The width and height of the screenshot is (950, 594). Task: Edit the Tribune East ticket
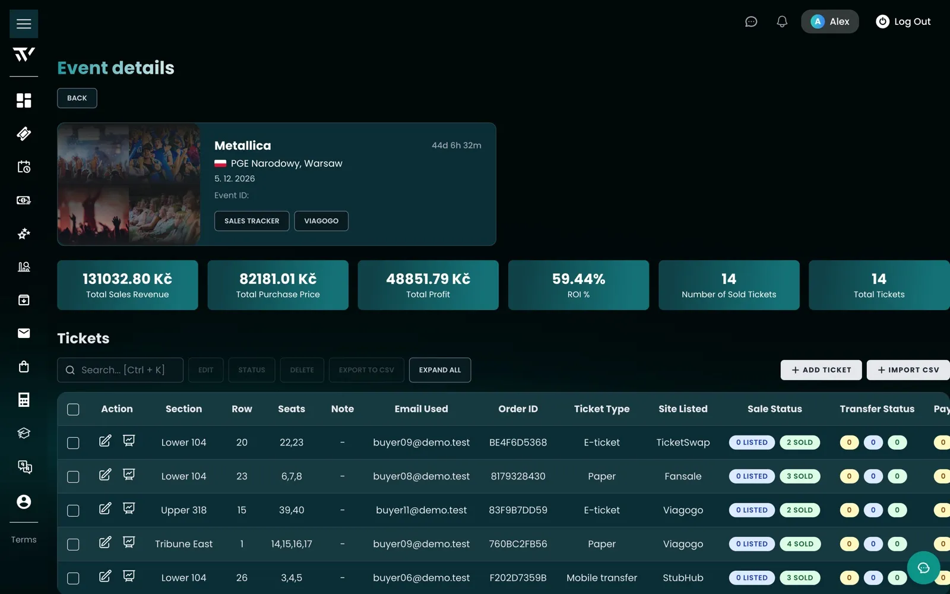[x=105, y=542]
